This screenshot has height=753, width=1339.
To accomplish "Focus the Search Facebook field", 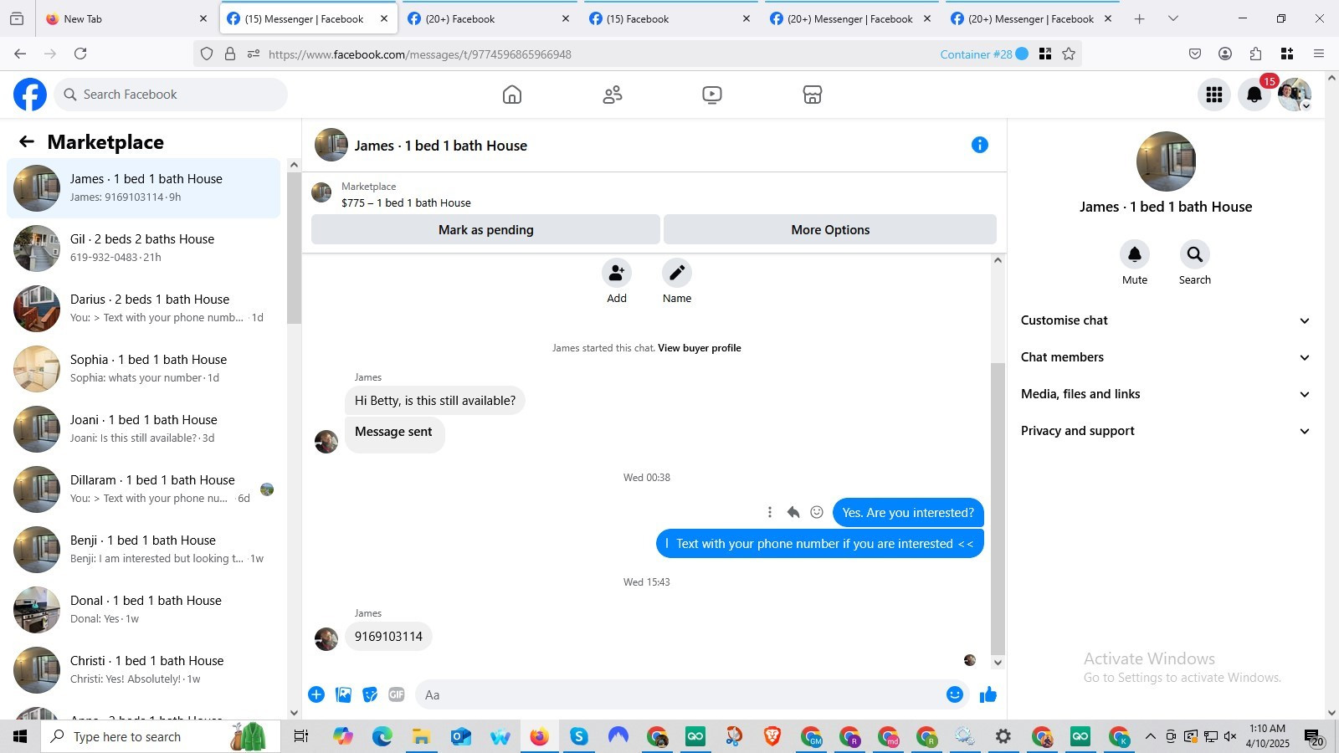I will coord(171,95).
